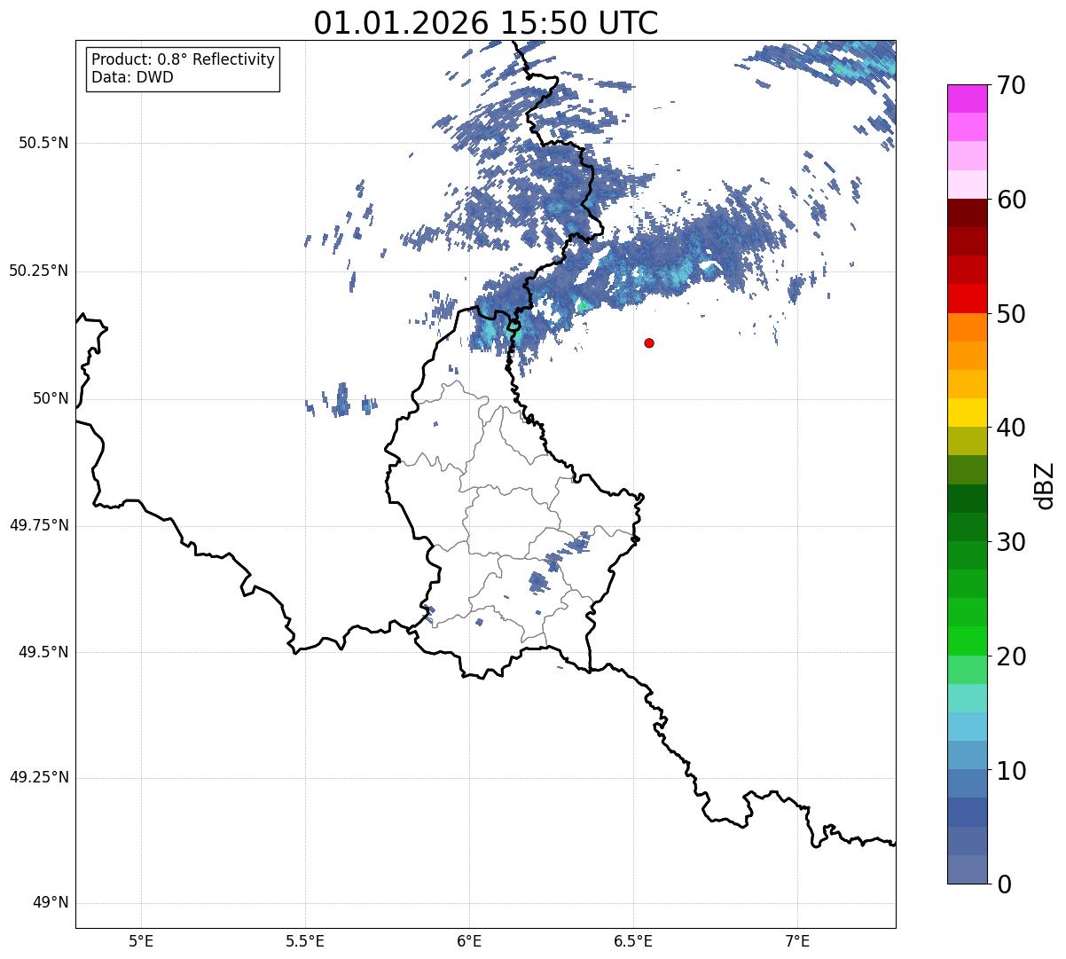Click the longitude label 7°E

[798, 940]
